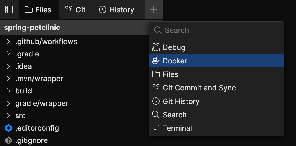Toggle the sidebar panel icon

(9, 10)
